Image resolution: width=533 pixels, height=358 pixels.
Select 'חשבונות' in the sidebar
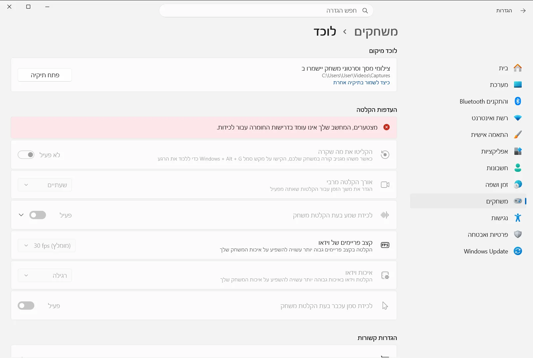[468, 168]
